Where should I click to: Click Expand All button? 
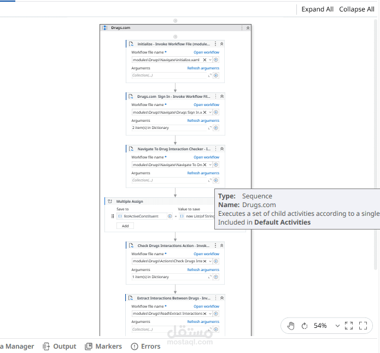pos(317,9)
